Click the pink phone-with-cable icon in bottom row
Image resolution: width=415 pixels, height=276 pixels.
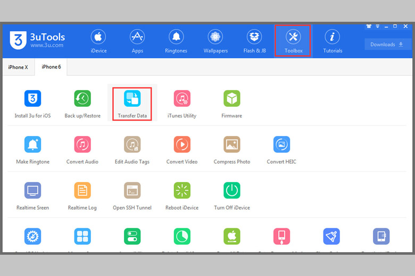tap(281, 236)
